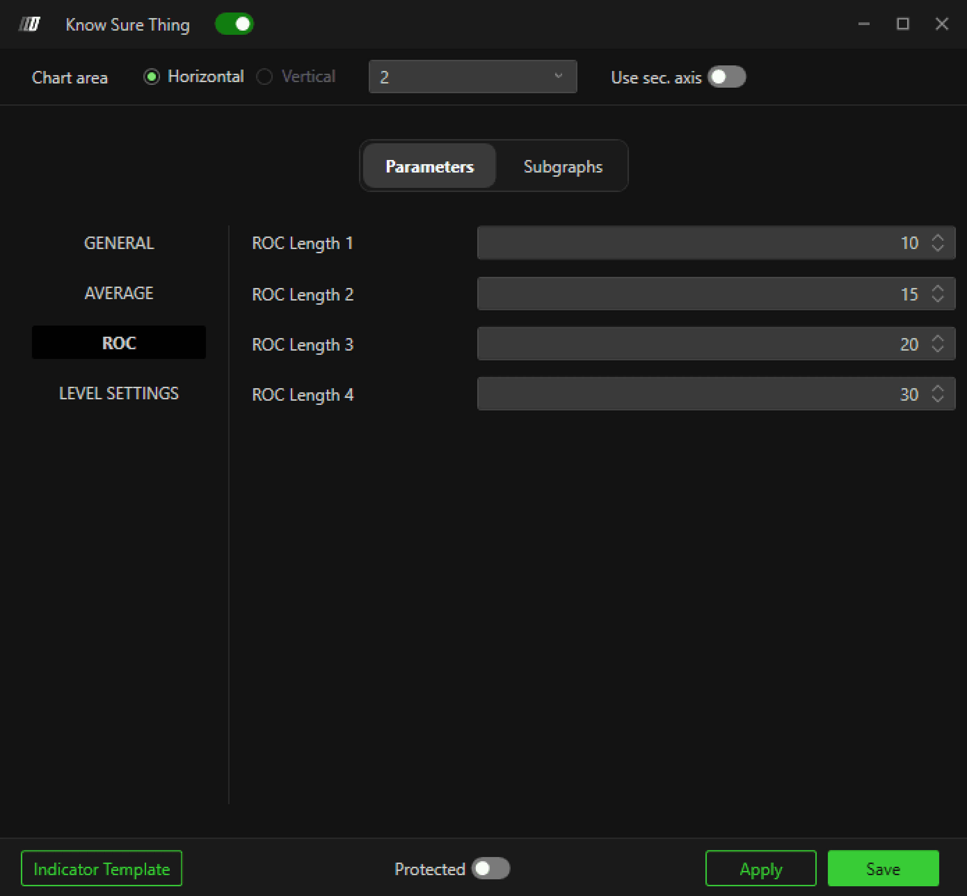Switch to the Subgraphs tab
The height and width of the screenshot is (896, 967).
562,166
